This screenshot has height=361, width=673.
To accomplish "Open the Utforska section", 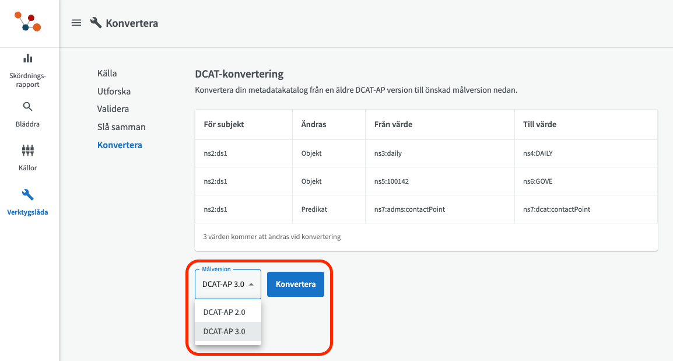I will click(114, 92).
